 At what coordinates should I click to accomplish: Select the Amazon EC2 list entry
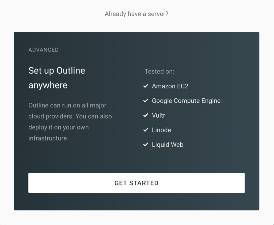pos(170,86)
